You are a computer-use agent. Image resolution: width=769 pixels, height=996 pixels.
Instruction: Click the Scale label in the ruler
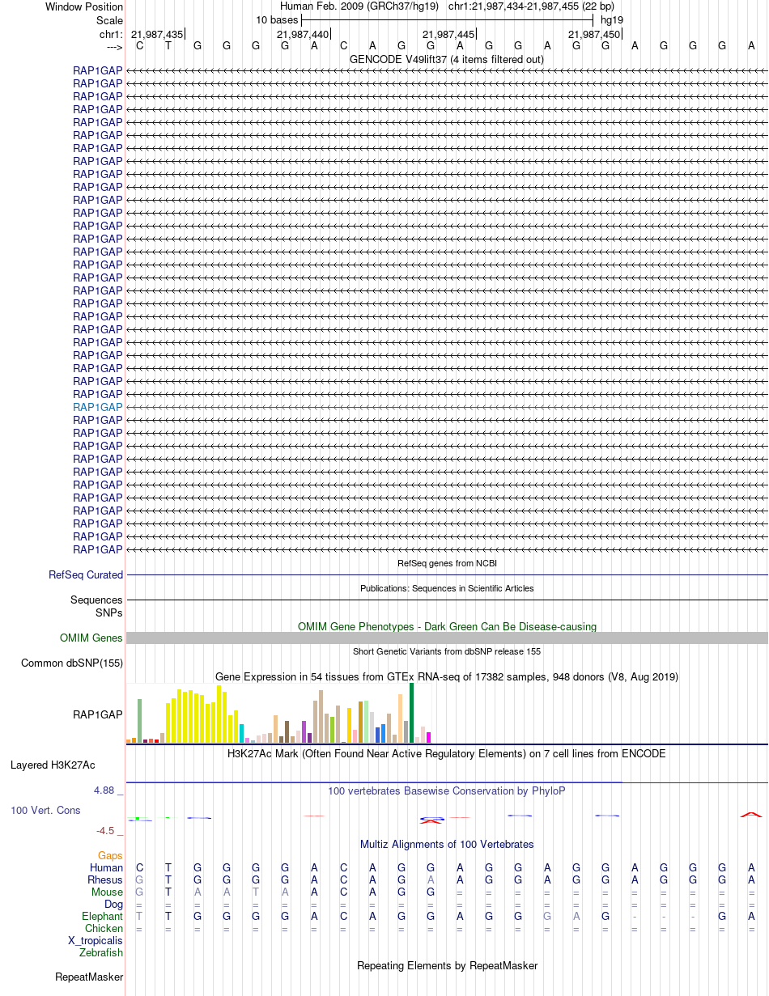[109, 20]
